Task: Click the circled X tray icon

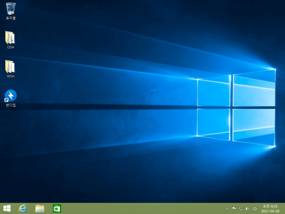Action: (255, 209)
